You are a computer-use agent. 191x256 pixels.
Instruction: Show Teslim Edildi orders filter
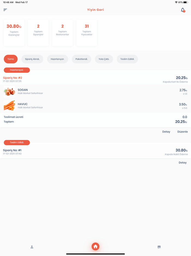coord(127,59)
